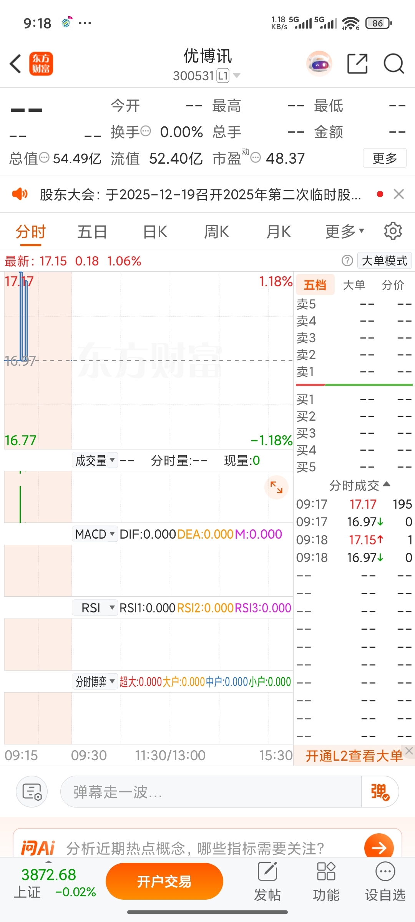Image resolution: width=415 pixels, height=922 pixels.
Task: Close the 开通L2 banner
Action: click(409, 751)
